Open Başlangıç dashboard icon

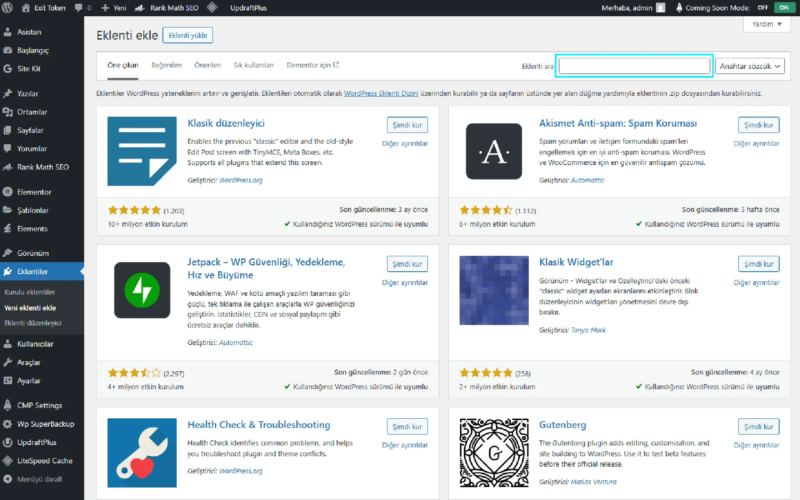(7, 50)
